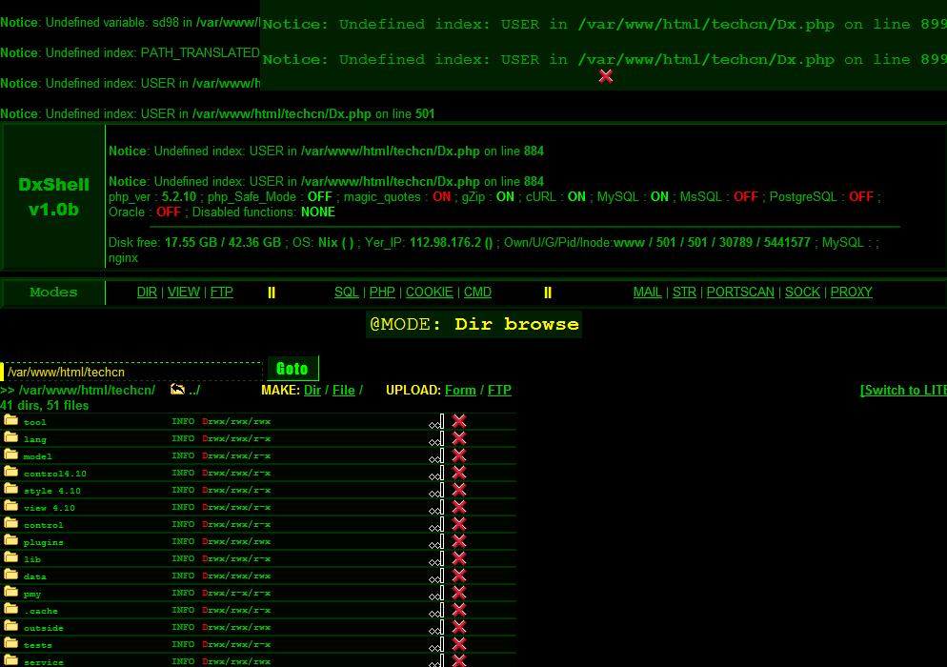Click the red X icon in the plugins row
This screenshot has height=667, width=947.
[x=459, y=541]
